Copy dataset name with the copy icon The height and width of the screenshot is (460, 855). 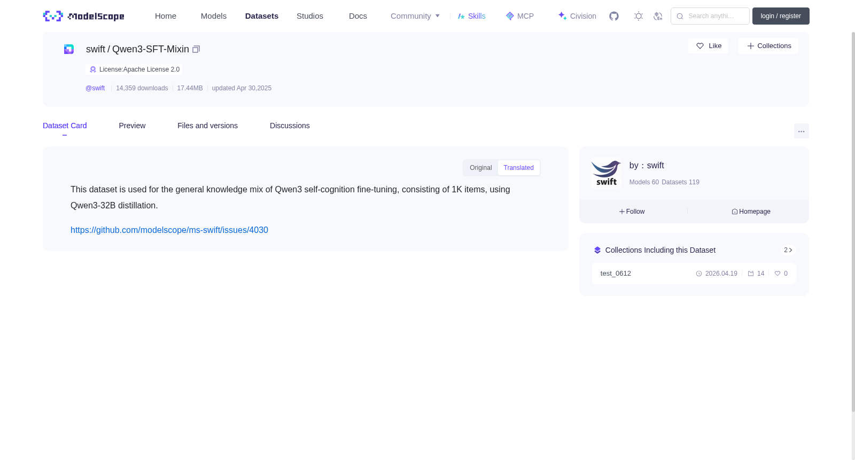[196, 49]
